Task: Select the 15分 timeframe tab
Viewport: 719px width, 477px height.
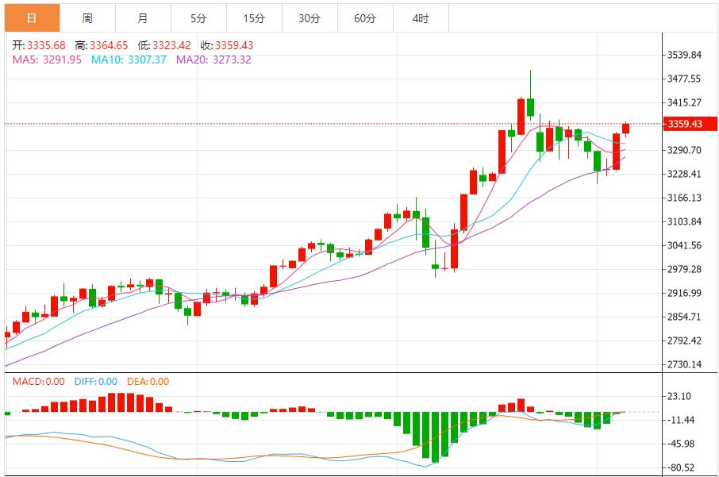Action: tap(254, 17)
